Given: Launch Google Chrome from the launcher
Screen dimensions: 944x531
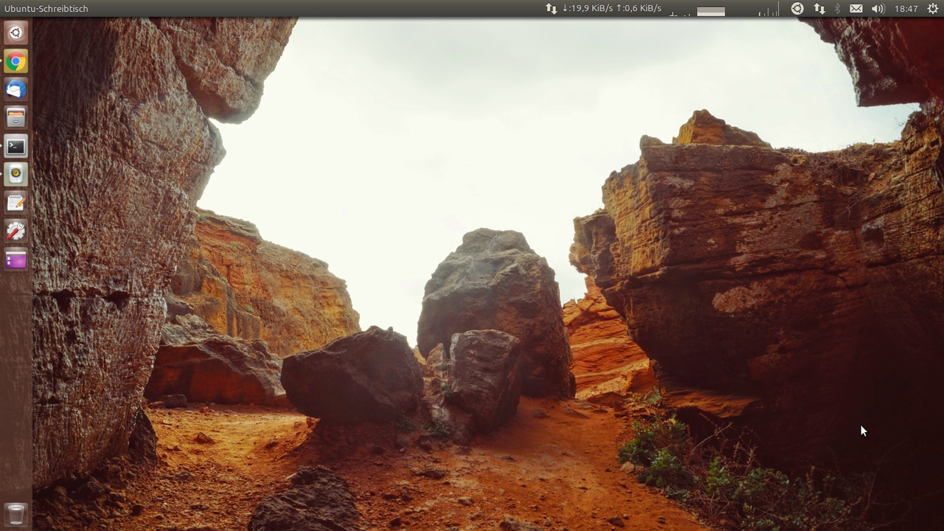Looking at the screenshot, I should click(15, 61).
